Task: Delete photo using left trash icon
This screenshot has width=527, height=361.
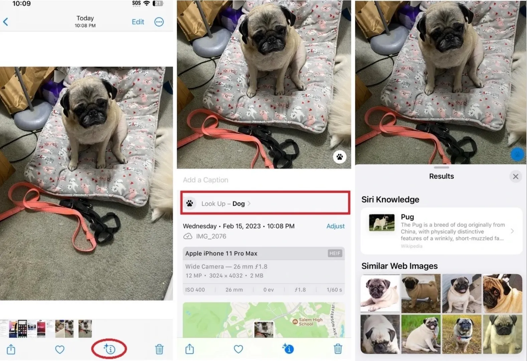Action: pos(159,349)
